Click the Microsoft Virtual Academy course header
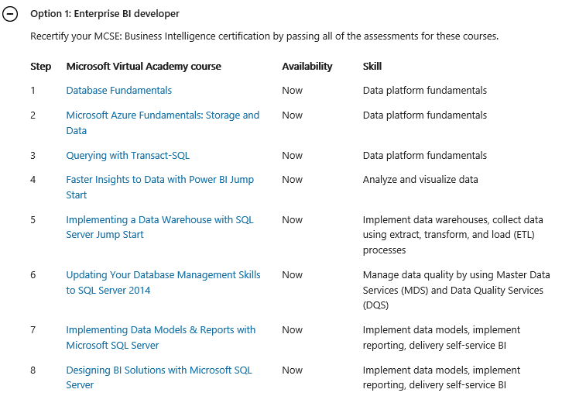Image resolution: width=562 pixels, height=403 pixels. click(144, 67)
